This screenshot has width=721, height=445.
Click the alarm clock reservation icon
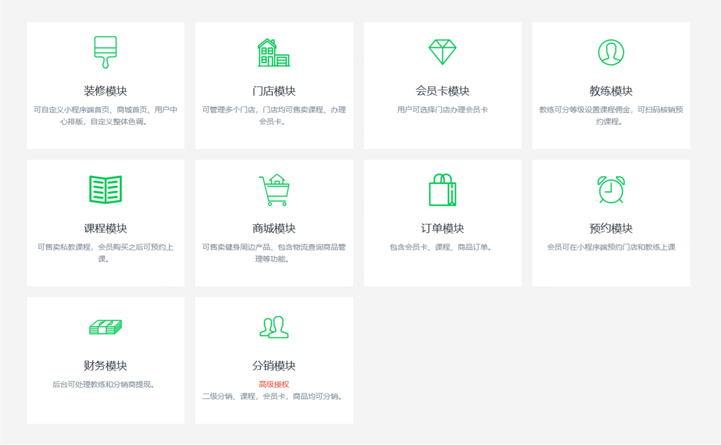coord(611,190)
